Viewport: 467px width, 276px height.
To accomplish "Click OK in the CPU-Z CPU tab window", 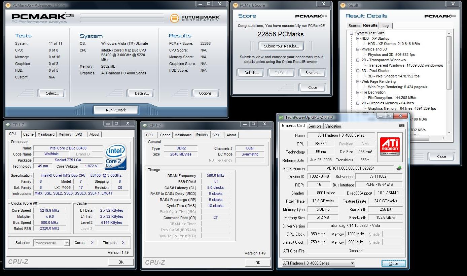I will (x=121, y=262).
